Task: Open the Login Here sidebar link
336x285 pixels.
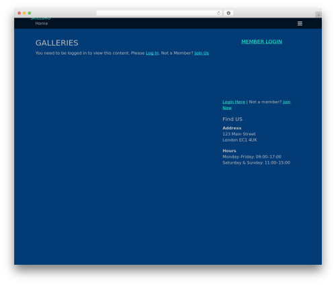Action: point(234,102)
